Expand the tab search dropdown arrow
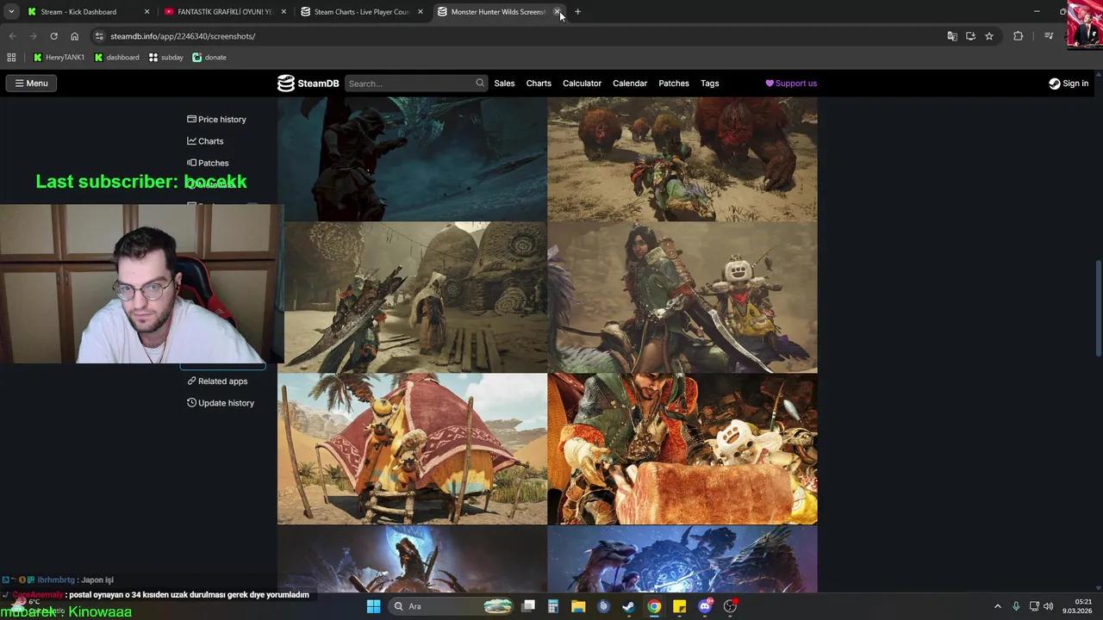This screenshot has height=620, width=1103. coord(11,12)
